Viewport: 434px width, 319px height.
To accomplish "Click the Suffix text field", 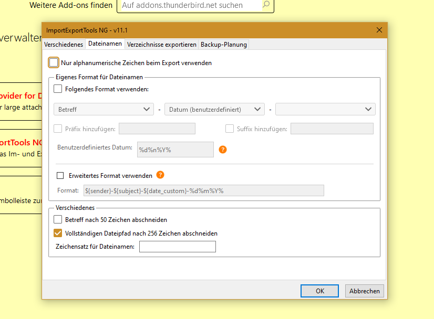I will (x=332, y=129).
